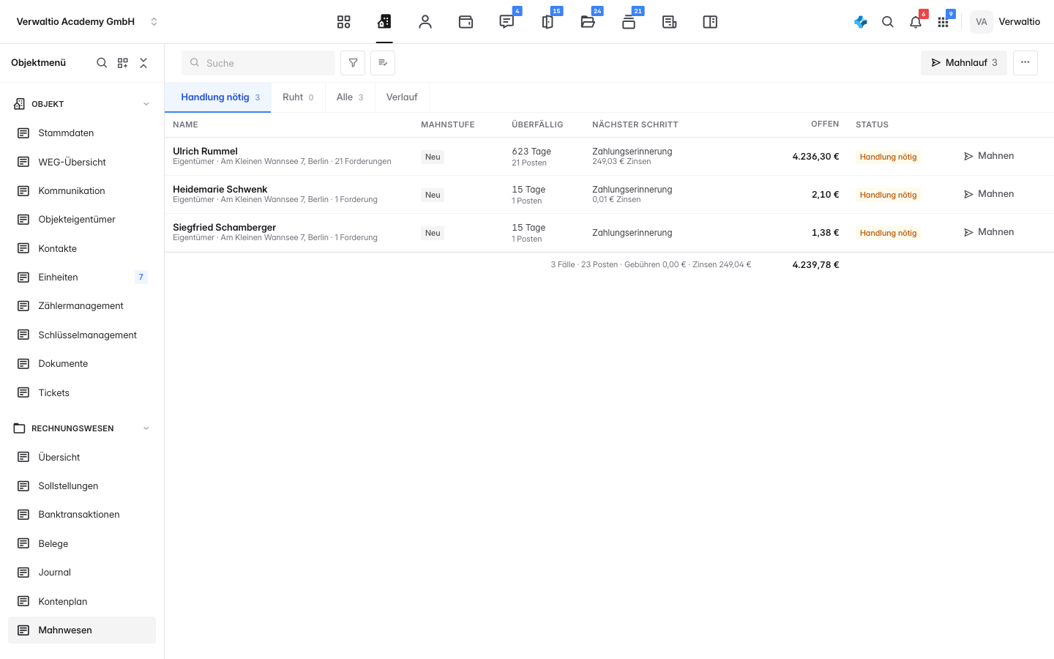
Task: Open Einheiten with badge 7 in sidebar
Action: [x=82, y=278]
